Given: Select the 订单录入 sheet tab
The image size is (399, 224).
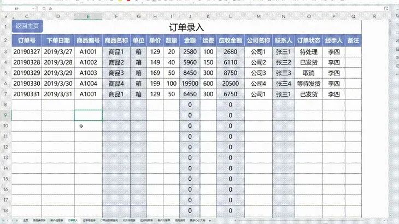Looking at the screenshot, I should 72,220.
